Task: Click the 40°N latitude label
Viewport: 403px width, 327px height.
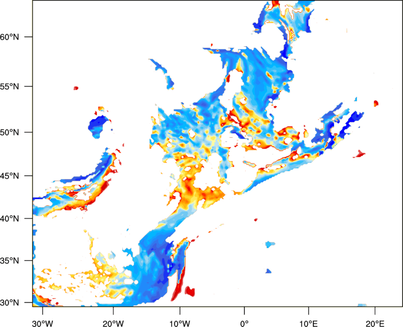Action: click(10, 219)
